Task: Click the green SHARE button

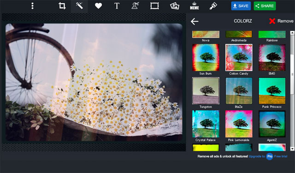Action: pyautogui.click(x=265, y=6)
